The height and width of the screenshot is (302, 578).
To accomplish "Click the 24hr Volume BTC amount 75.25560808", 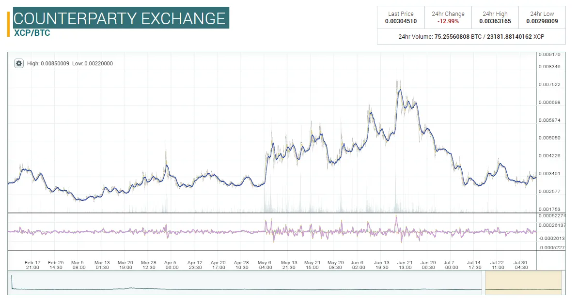I will tap(452, 37).
